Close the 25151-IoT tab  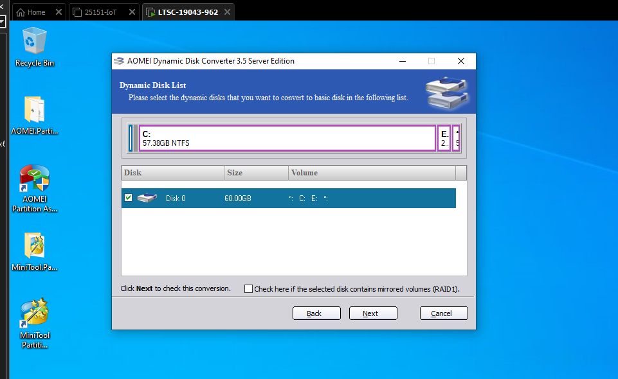click(132, 12)
